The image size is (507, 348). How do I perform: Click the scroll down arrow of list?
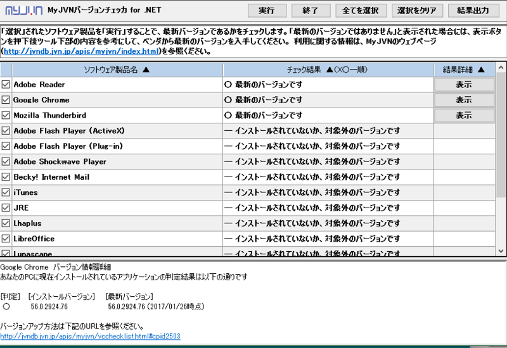tap(501, 251)
